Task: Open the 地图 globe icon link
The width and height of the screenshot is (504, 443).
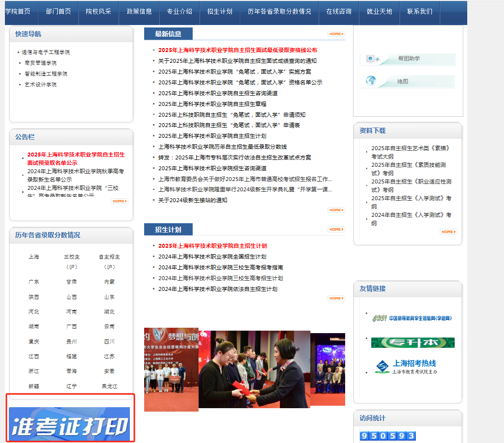Action: click(x=407, y=81)
